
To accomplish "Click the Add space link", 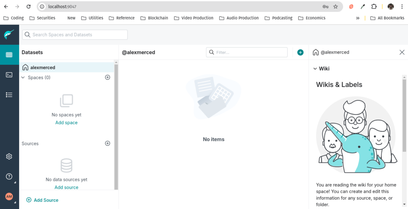I will [67, 122].
